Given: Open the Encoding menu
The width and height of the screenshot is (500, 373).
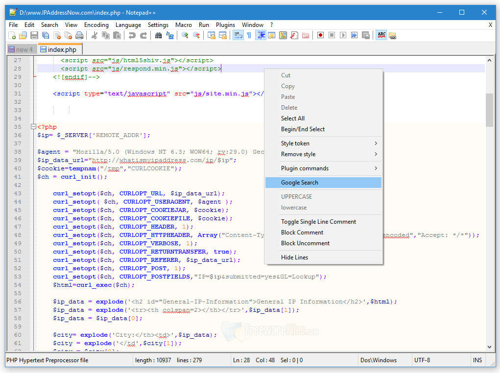Looking at the screenshot, I should (x=96, y=24).
